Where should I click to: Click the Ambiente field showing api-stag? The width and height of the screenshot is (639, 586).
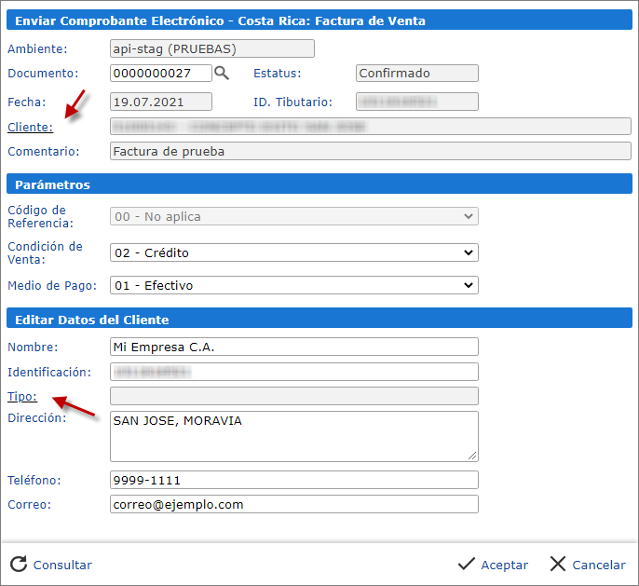[x=211, y=48]
